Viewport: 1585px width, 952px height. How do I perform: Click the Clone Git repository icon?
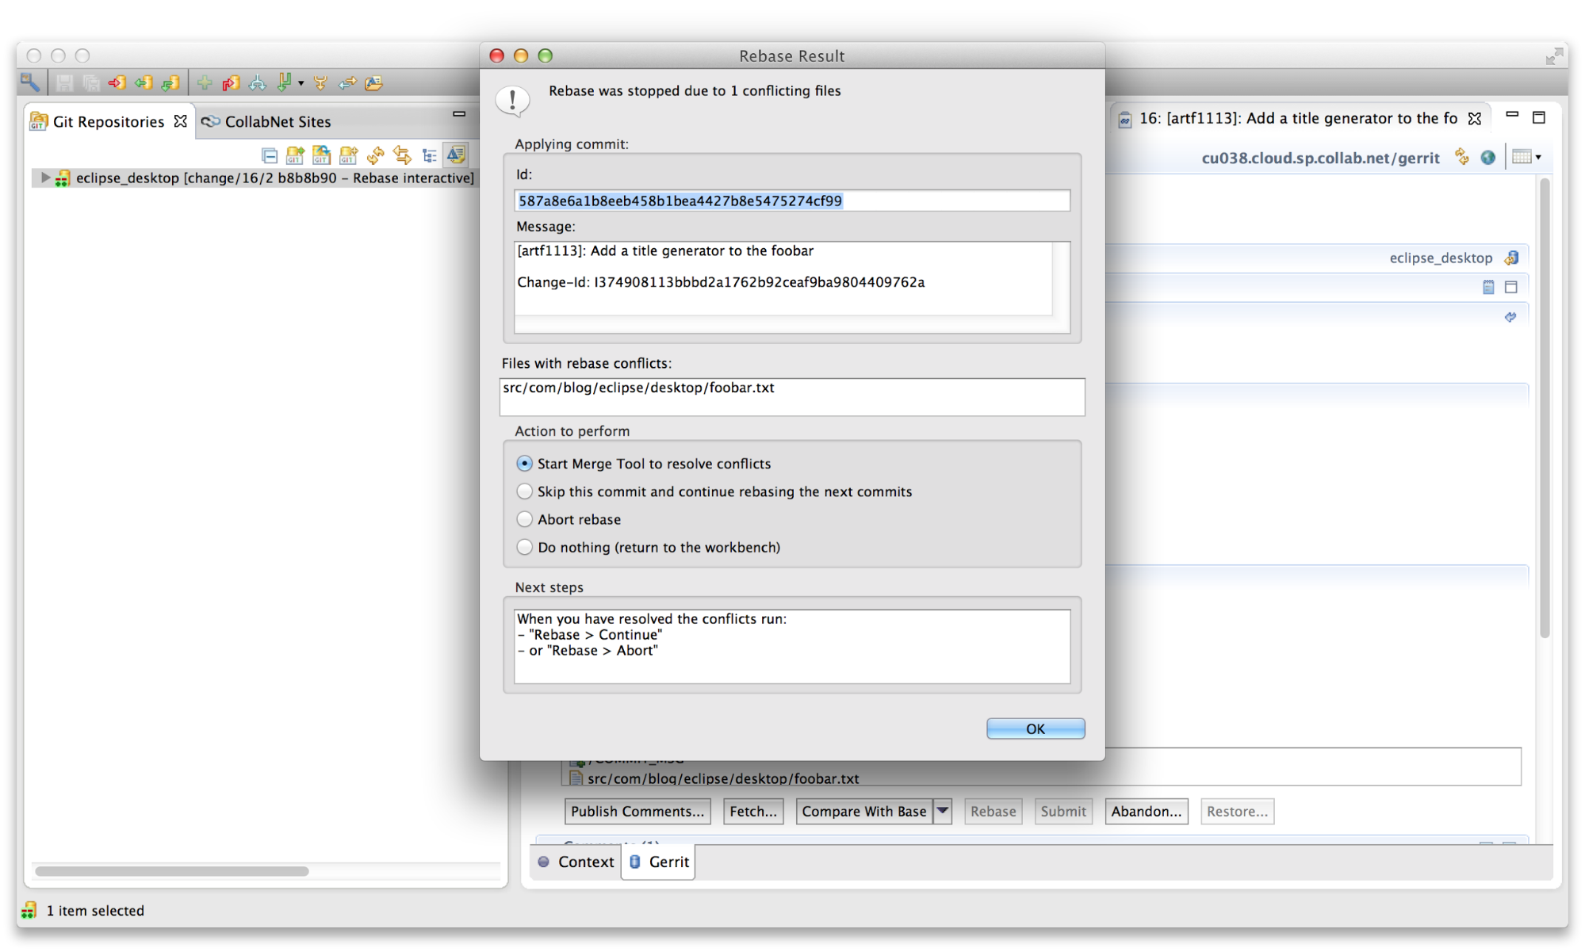pos(321,155)
